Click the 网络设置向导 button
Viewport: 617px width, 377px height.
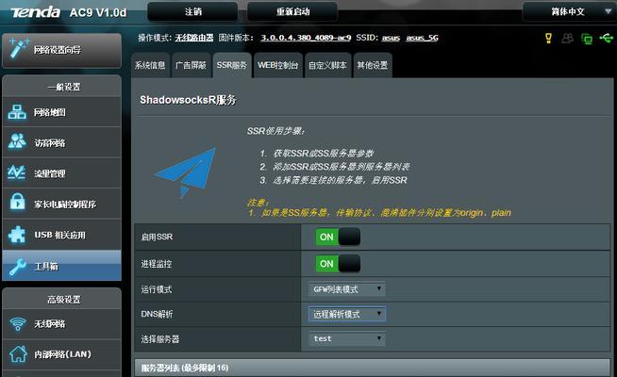point(61,50)
